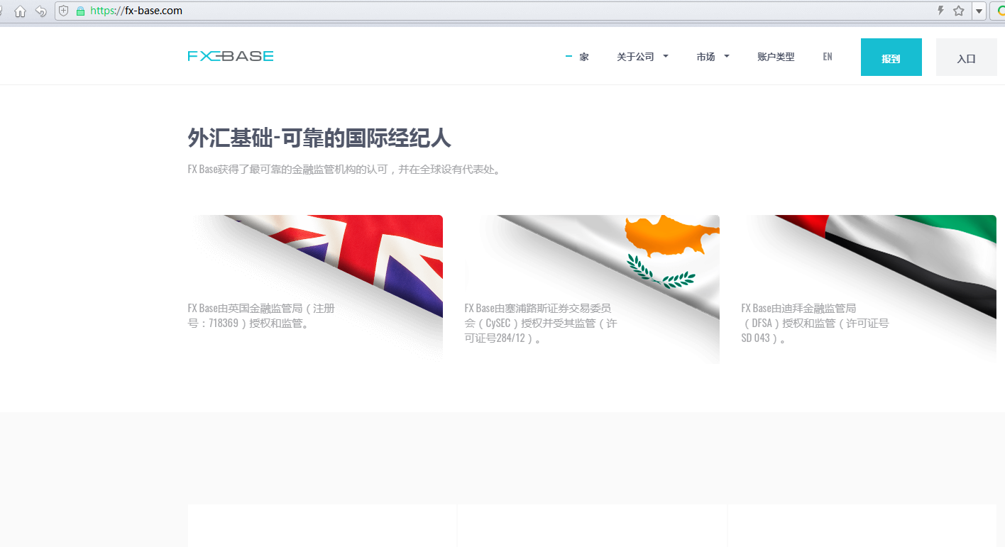Screen dimensions: 1005x547
Task: Expand the 市场 menu
Action: [713, 57]
